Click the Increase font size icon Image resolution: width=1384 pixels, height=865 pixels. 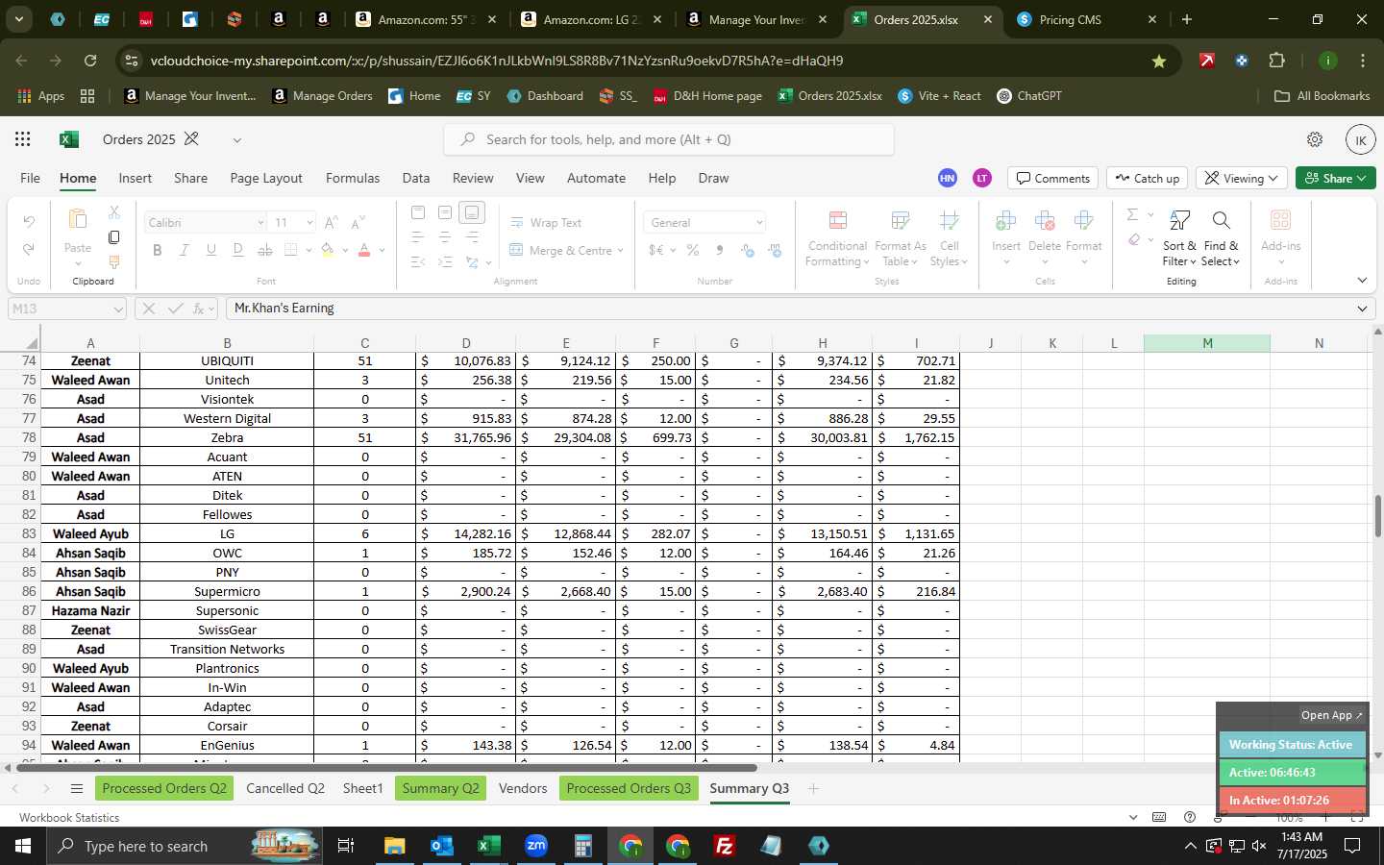[x=331, y=223]
